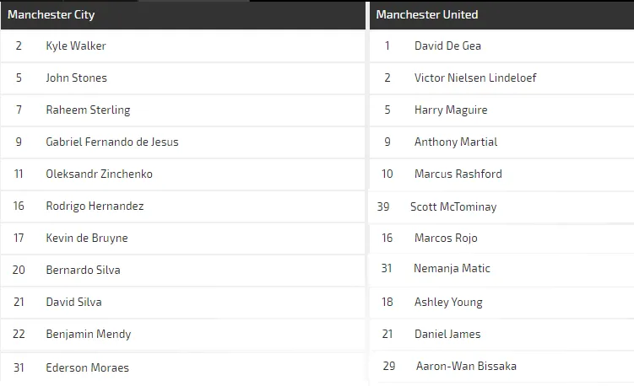Click the Manchester City team header
The width and height of the screenshot is (634, 386).
51,14
